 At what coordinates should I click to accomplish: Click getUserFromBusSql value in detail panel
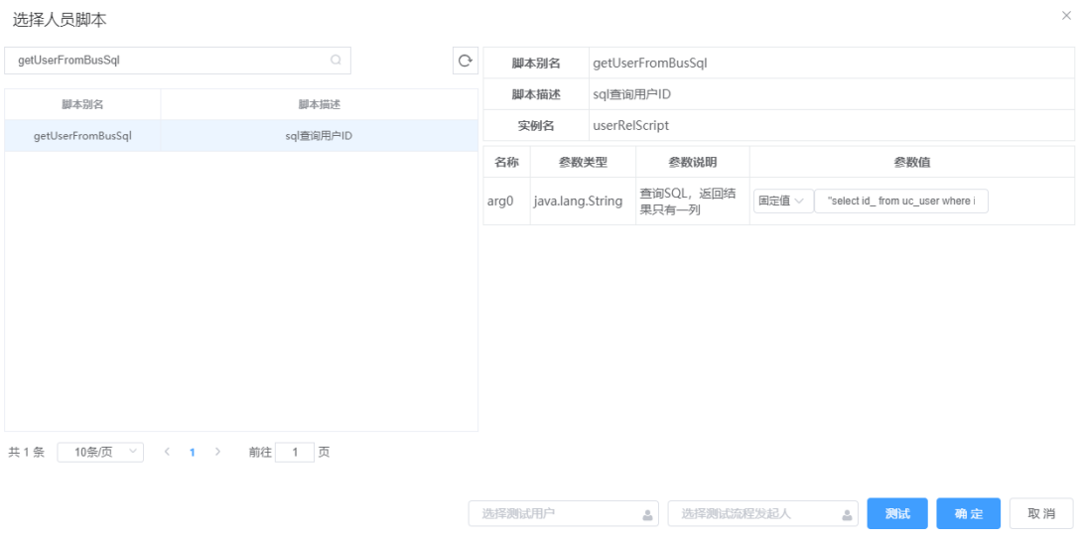pyautogui.click(x=650, y=63)
